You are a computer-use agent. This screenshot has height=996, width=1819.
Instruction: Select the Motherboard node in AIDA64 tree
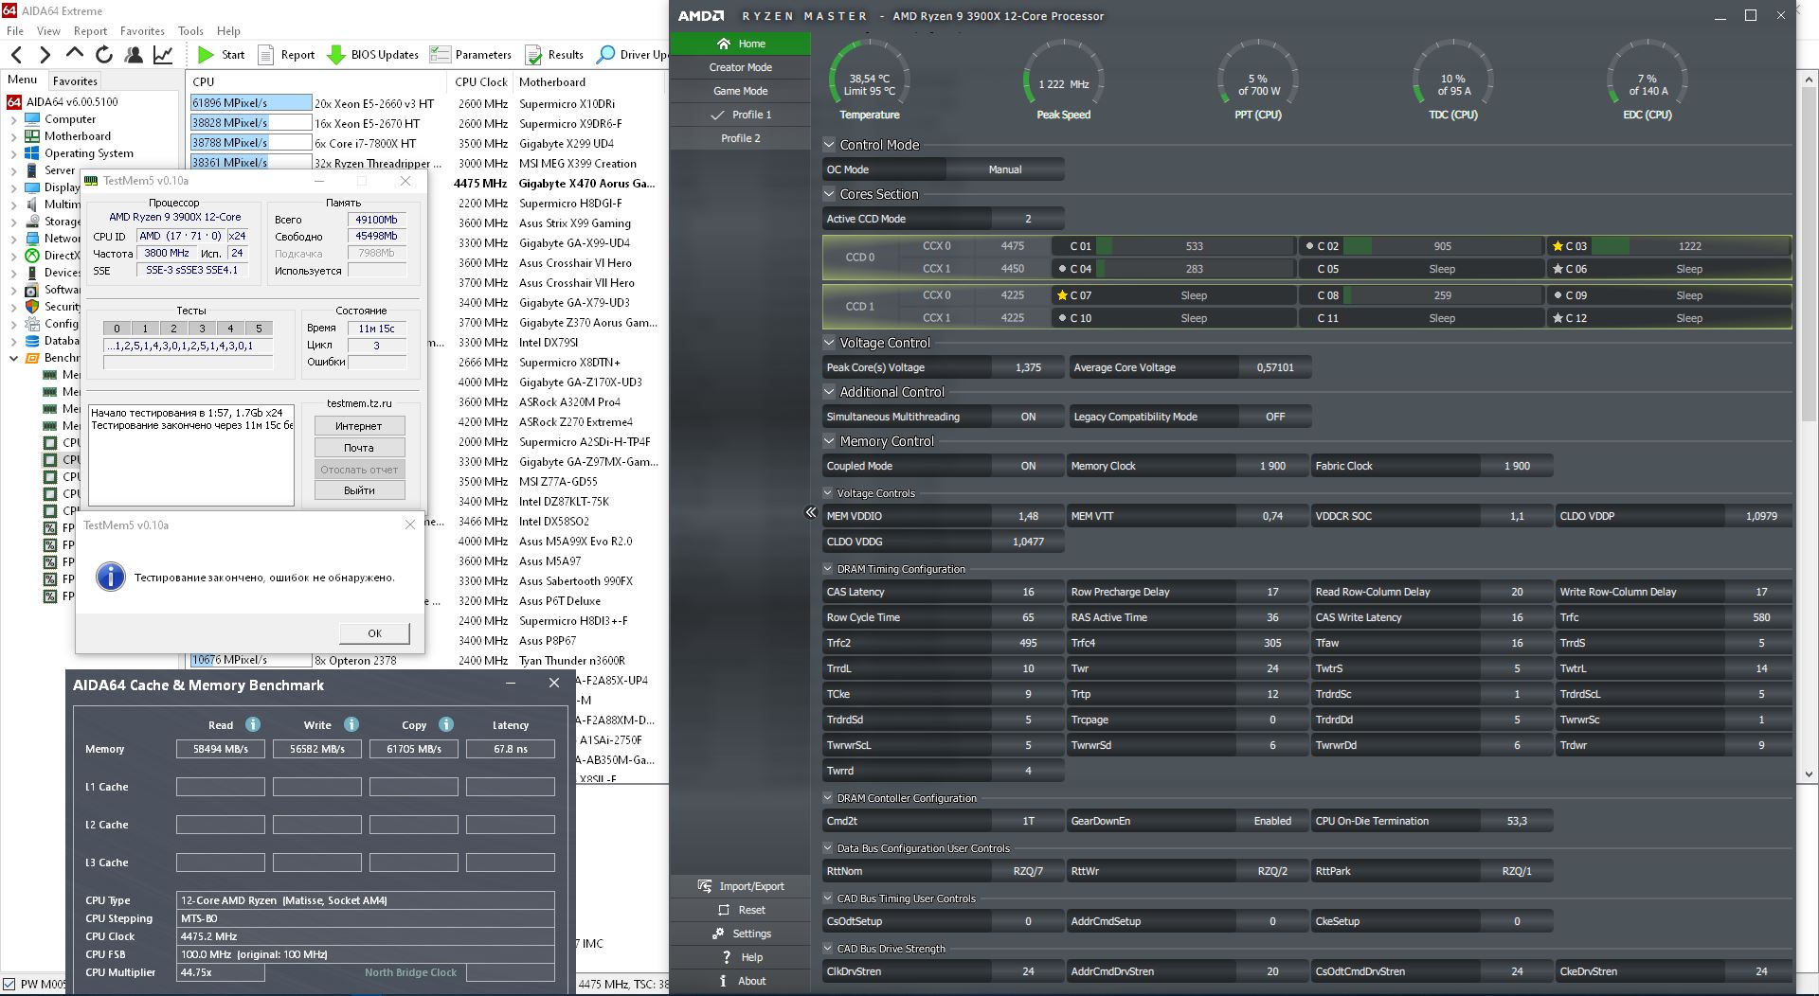click(77, 136)
